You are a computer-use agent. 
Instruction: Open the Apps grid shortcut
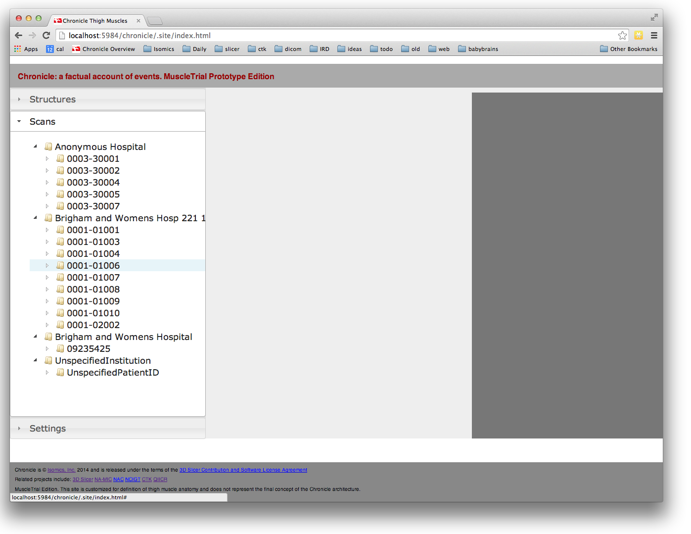click(26, 49)
